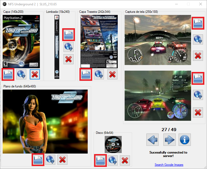Go to previous game with left arrow

pyautogui.click(x=153, y=139)
